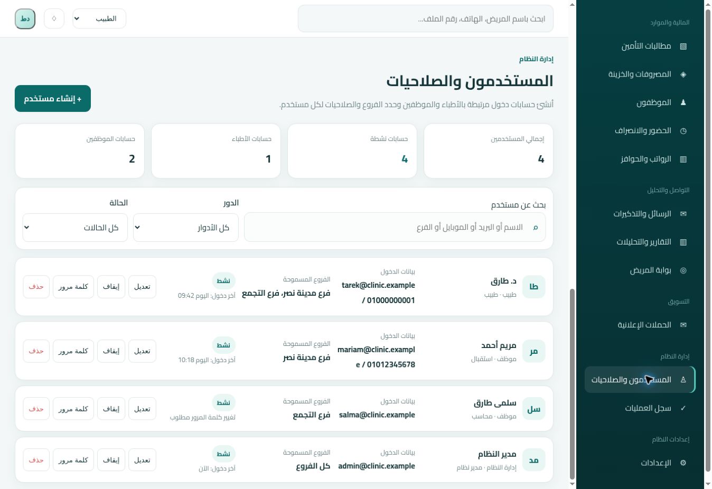Focus the patient search field at top
This screenshot has height=489, width=712.
click(x=426, y=18)
